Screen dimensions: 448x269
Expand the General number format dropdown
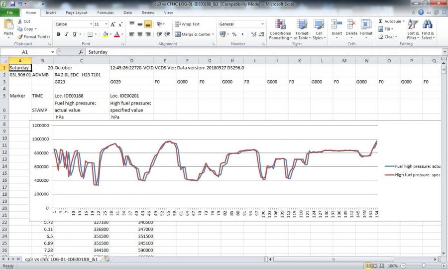click(x=262, y=24)
